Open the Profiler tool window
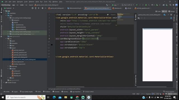 (7, 92)
